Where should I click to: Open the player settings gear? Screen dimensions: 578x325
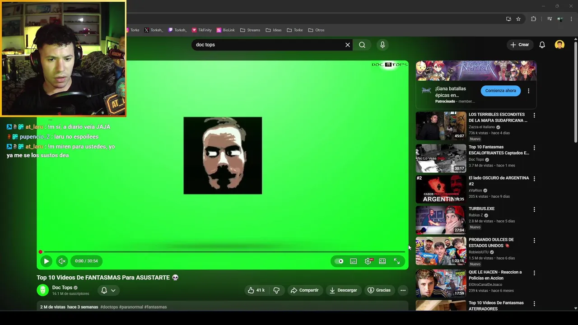coord(368,261)
